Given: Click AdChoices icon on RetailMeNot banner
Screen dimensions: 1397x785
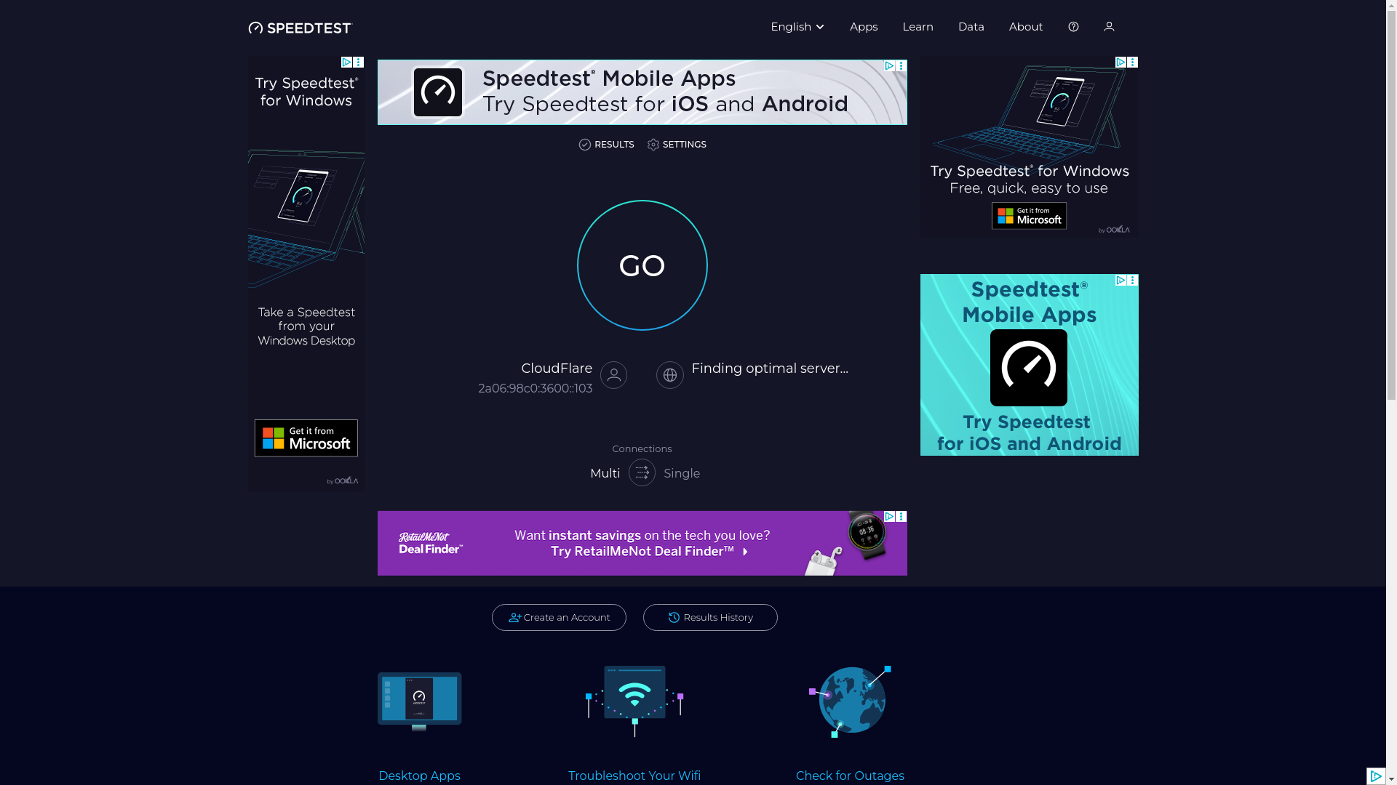Looking at the screenshot, I should 889,517.
